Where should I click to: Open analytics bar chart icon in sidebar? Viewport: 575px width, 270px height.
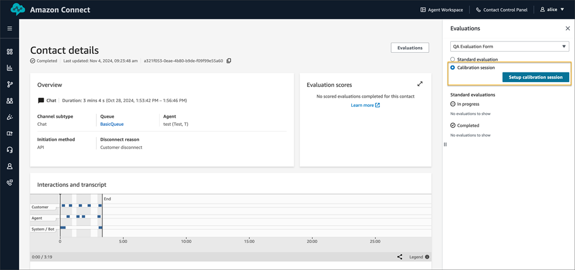[10, 68]
